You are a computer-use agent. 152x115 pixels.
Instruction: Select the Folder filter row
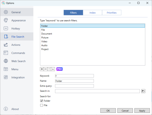[93, 26]
